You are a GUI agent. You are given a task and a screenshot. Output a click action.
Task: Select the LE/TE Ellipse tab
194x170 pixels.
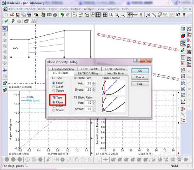click(x=61, y=73)
